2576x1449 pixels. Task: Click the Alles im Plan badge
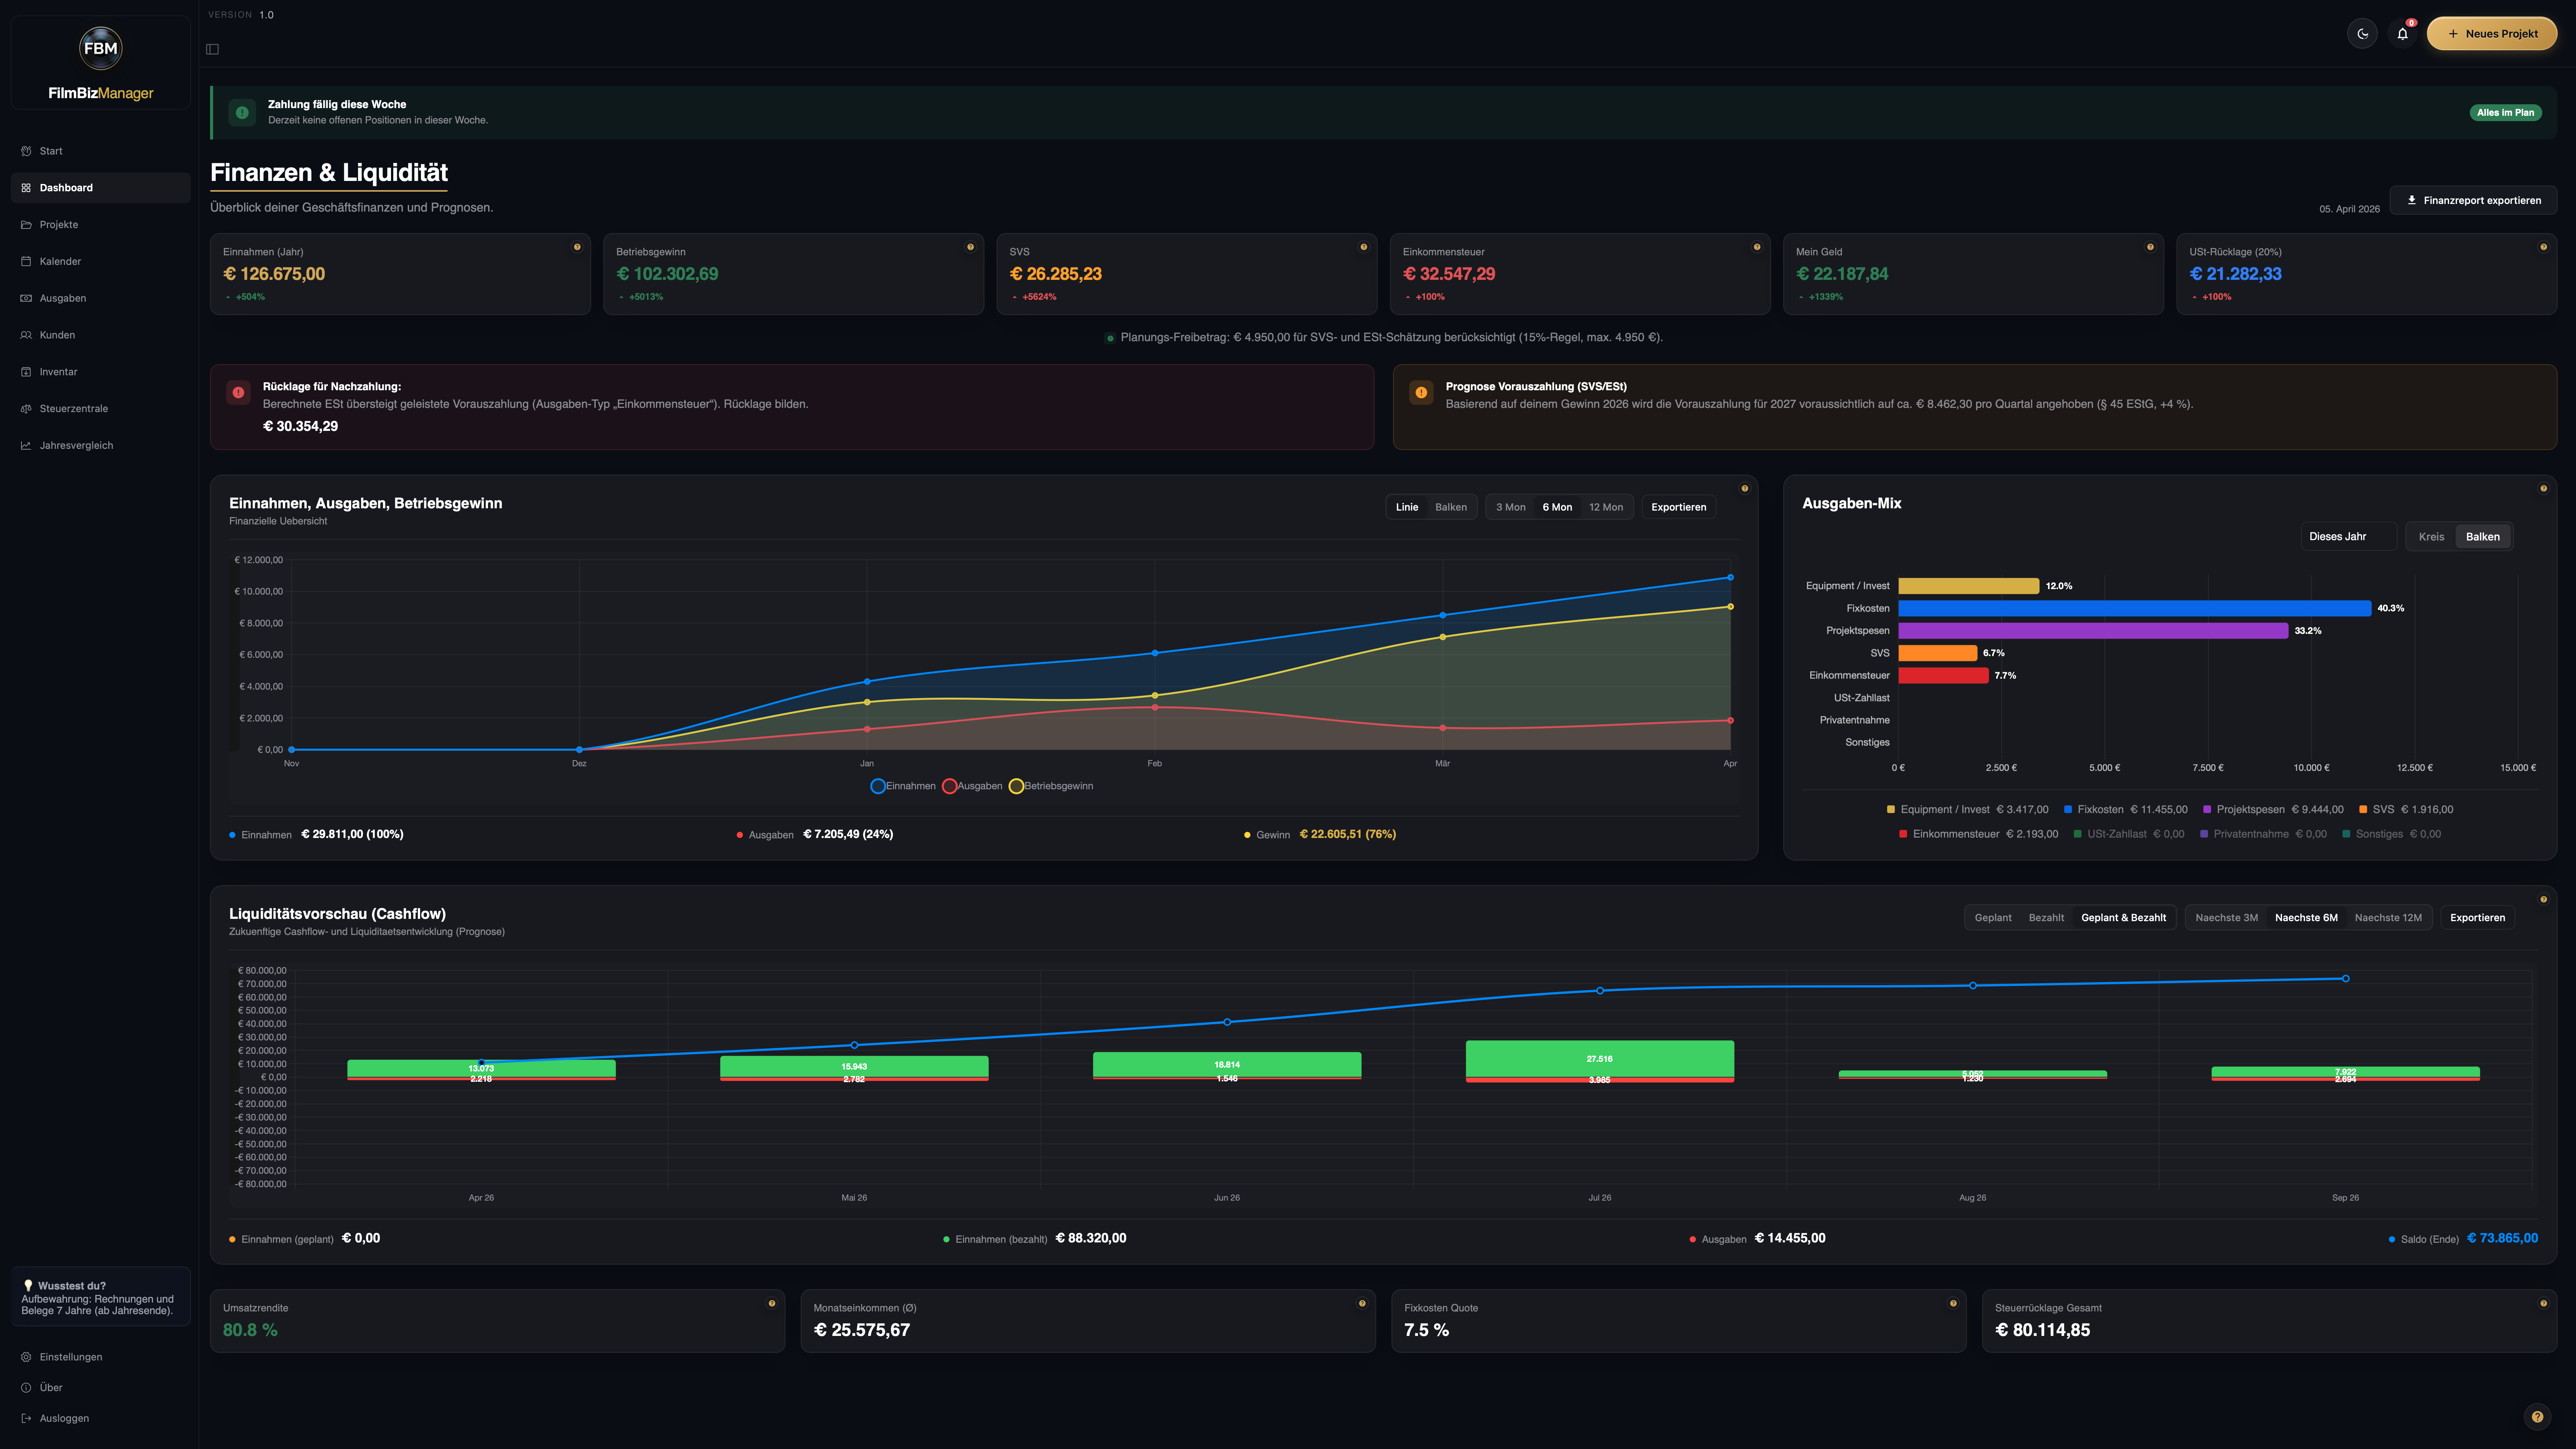tap(2505, 113)
